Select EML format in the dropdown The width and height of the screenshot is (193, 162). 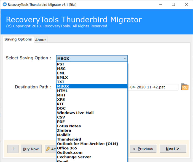(92, 73)
